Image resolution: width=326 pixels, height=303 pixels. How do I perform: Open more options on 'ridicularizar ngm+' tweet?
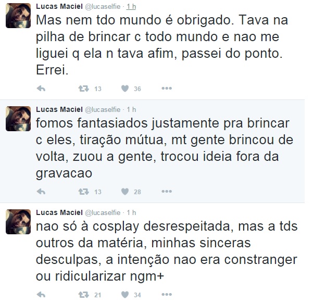coord(167,294)
